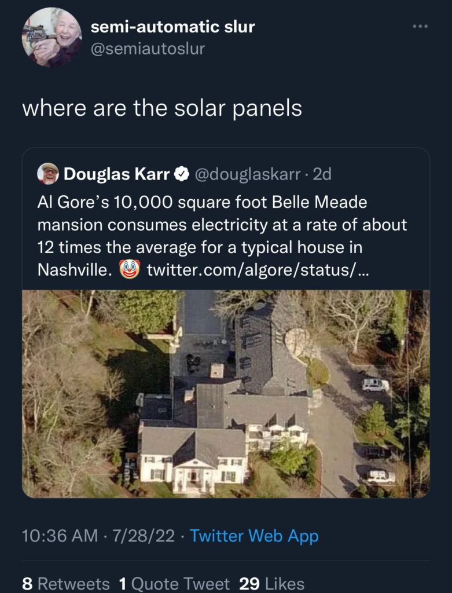
Task: Open the aerial mansion photo
Action: 226,394
